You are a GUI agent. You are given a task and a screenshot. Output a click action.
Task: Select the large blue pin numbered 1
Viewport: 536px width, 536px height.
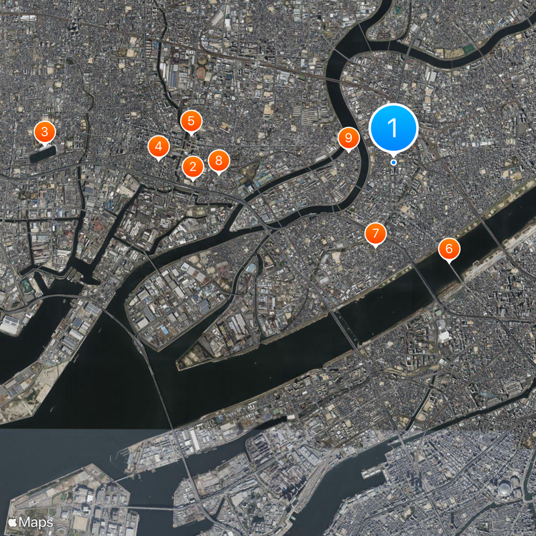point(393,127)
